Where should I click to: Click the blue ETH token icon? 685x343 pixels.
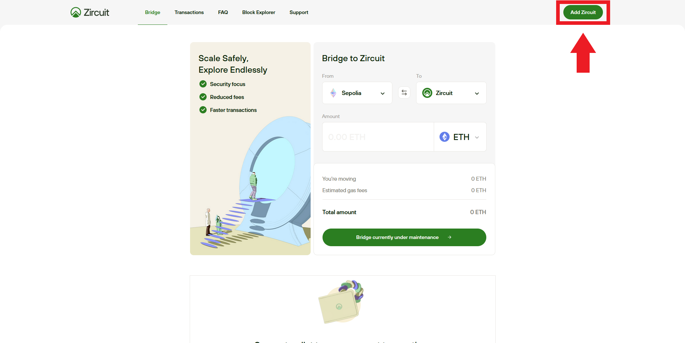(x=445, y=137)
